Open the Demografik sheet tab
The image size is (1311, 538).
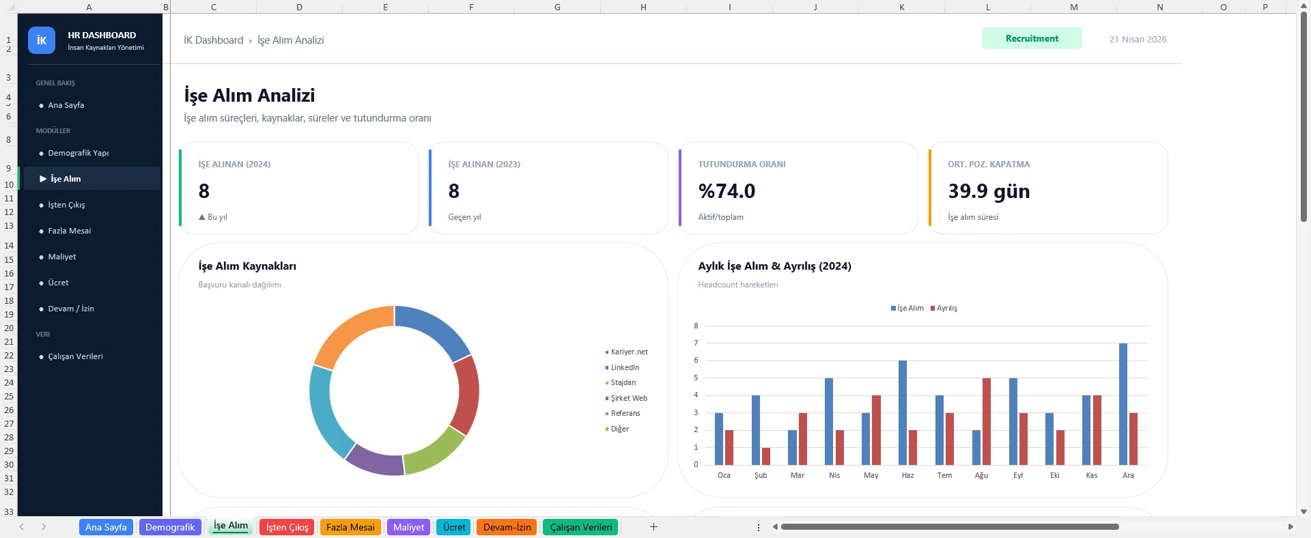[170, 527]
